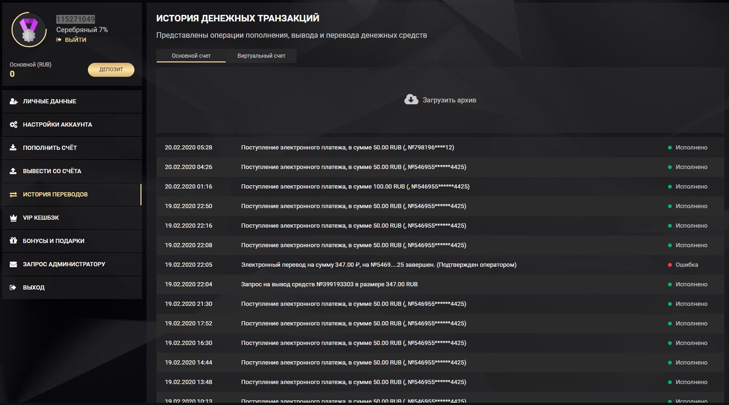The height and width of the screenshot is (405, 729).
Task: Click the crown icon for VIP КЕШБЭК
Action: coord(13,217)
